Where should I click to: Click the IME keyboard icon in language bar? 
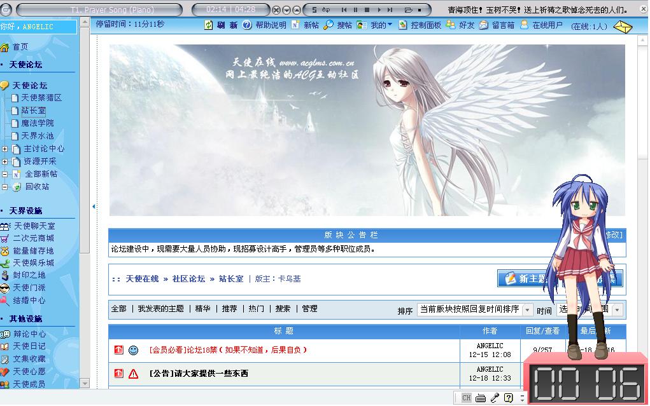coord(481,398)
